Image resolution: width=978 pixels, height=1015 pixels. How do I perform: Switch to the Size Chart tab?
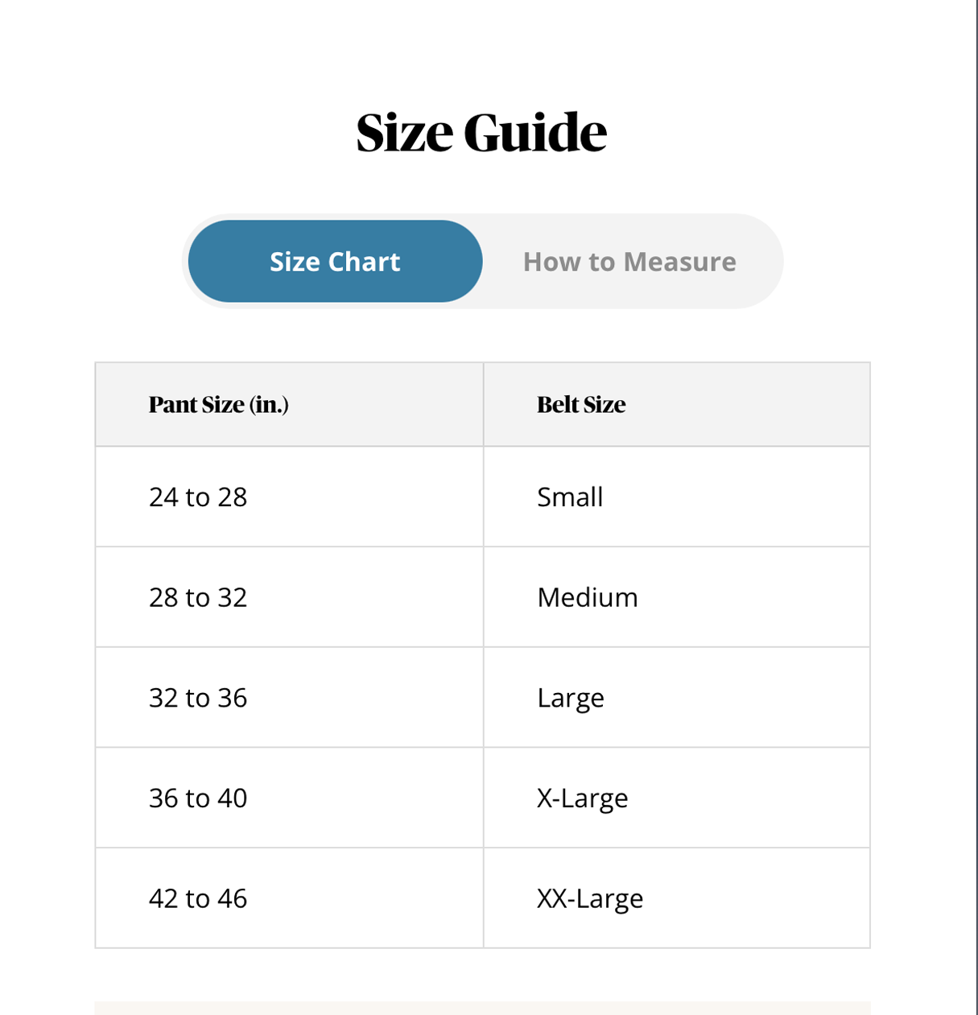pos(335,262)
